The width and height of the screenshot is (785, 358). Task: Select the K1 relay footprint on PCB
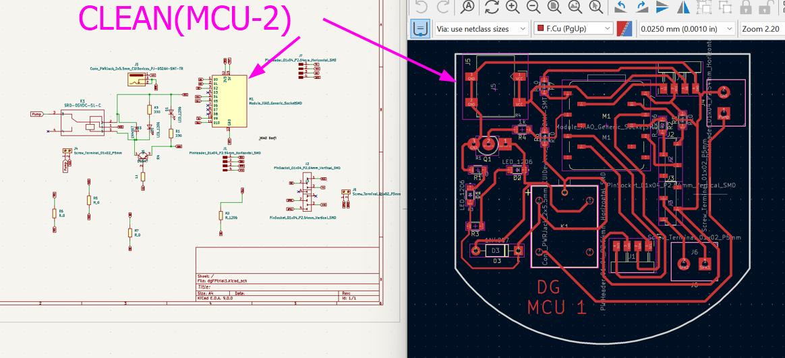(x=564, y=227)
